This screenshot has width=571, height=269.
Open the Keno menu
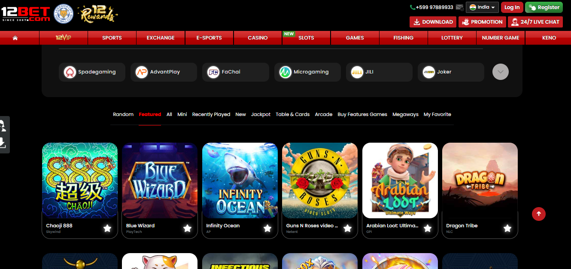pos(549,38)
